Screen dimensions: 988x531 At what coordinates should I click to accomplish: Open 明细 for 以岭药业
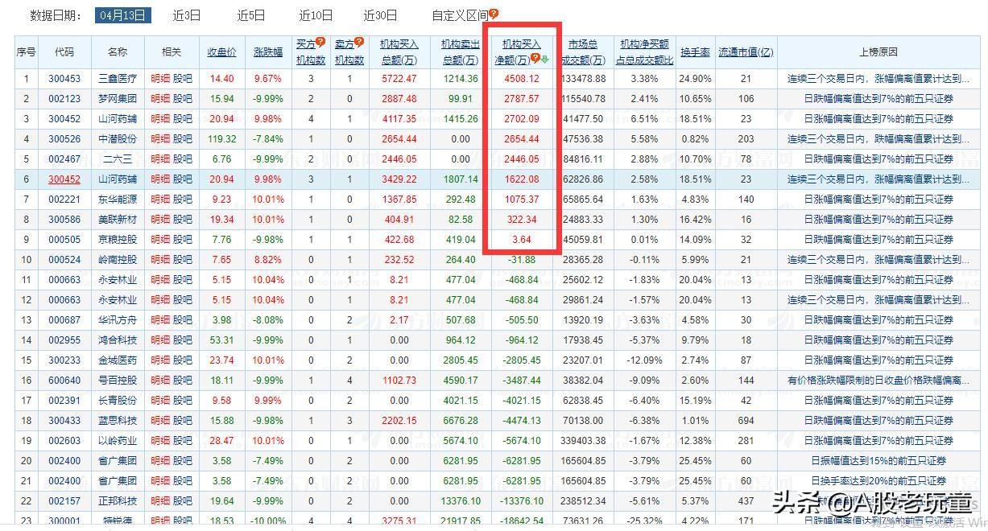(160, 441)
